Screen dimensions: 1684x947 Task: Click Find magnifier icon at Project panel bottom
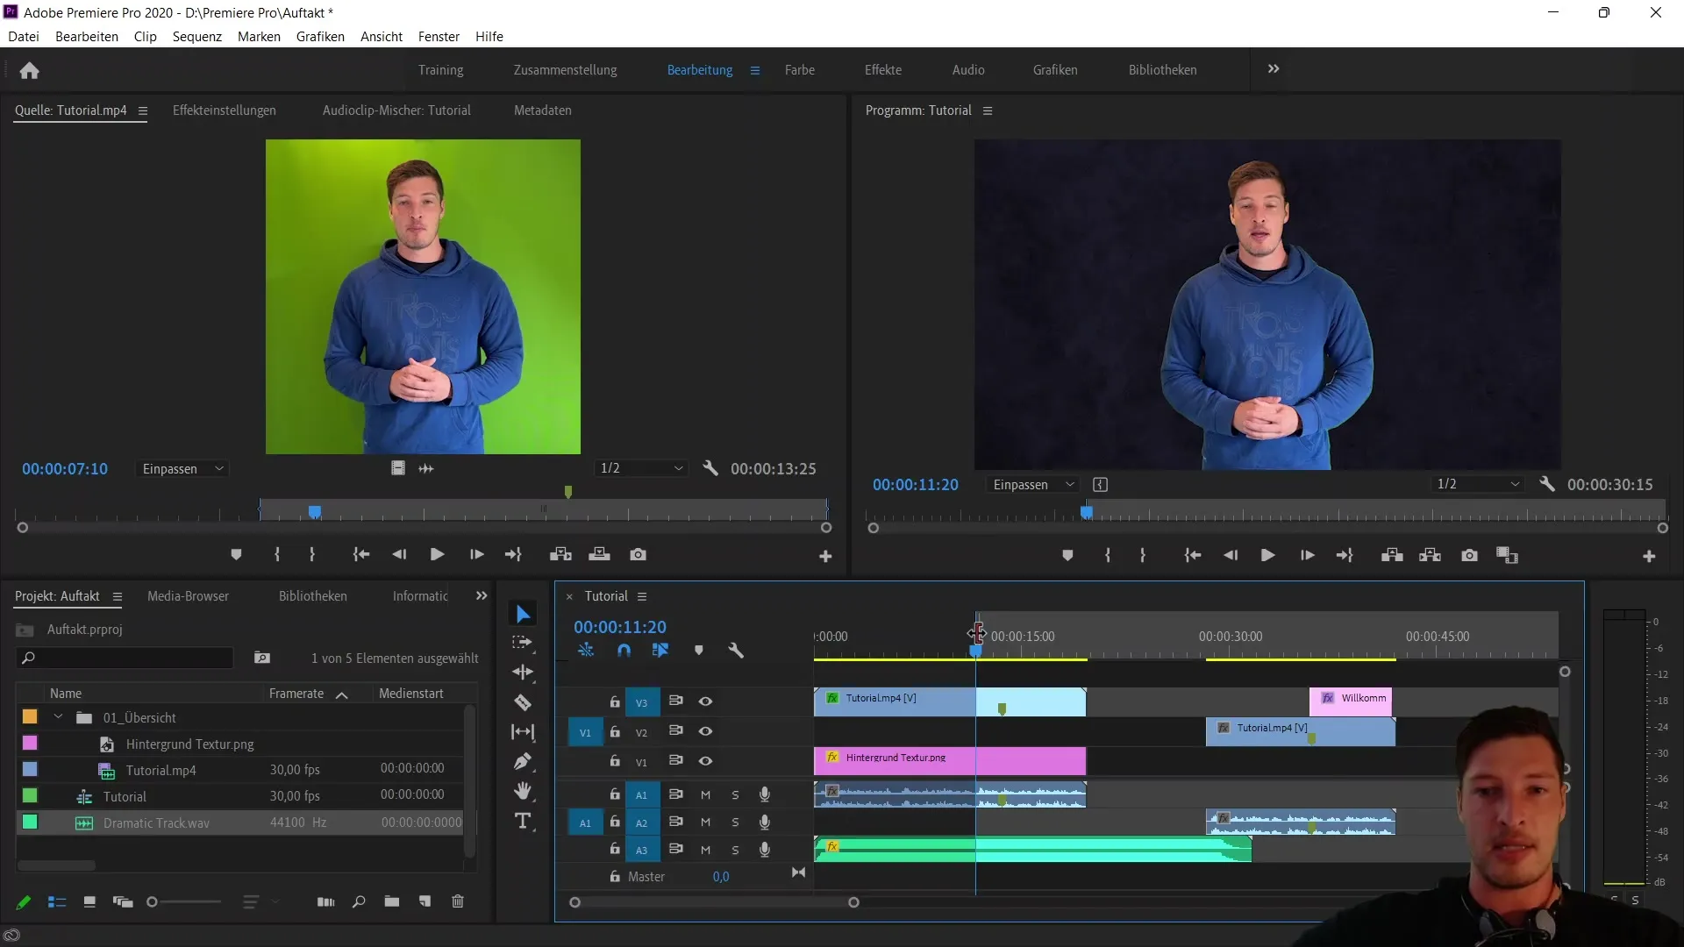pyautogui.click(x=359, y=901)
